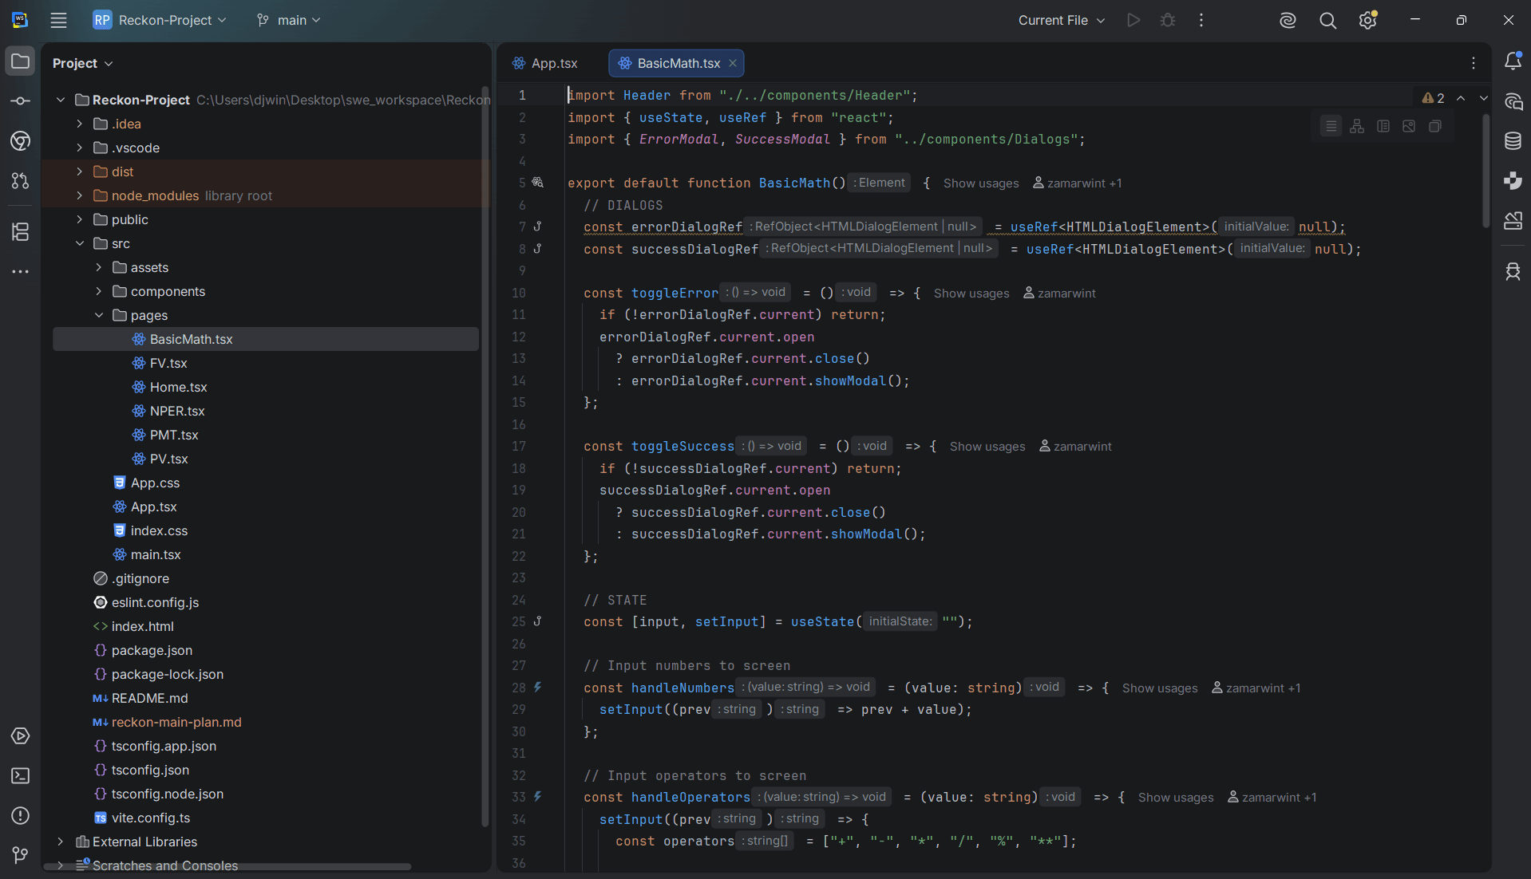Click gutter icon on line 28

(x=538, y=687)
